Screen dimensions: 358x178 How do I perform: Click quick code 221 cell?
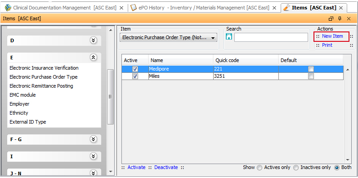(x=246, y=69)
